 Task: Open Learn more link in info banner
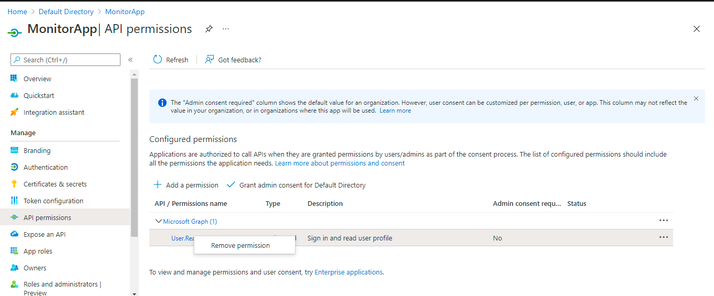395,111
